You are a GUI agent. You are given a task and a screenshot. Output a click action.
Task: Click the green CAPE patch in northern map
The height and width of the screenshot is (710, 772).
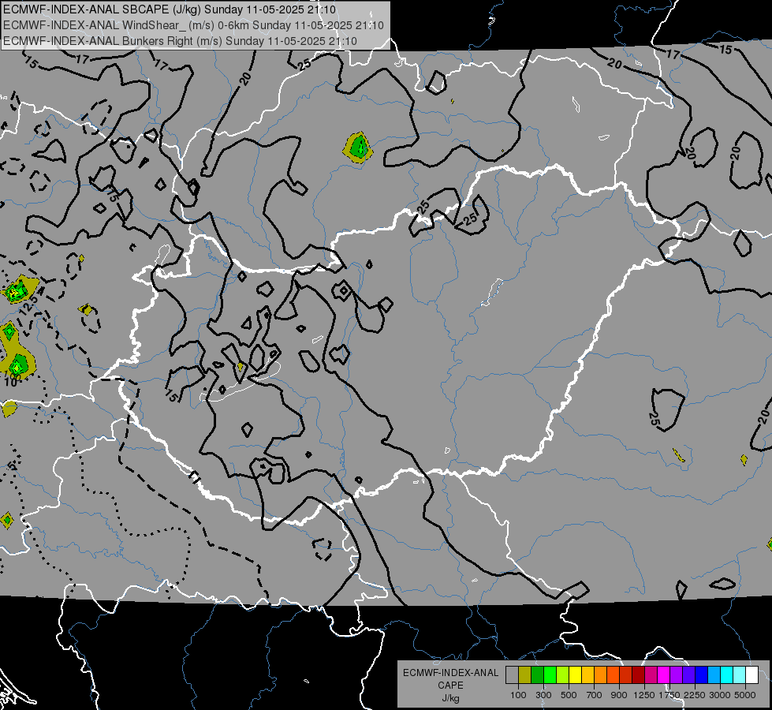[359, 147]
